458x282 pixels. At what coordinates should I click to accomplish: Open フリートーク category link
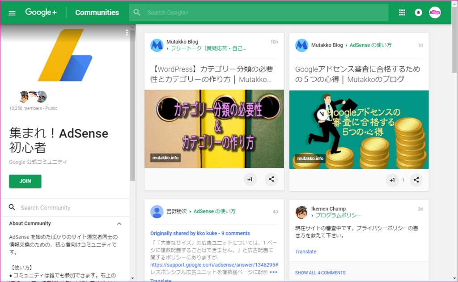[208, 48]
